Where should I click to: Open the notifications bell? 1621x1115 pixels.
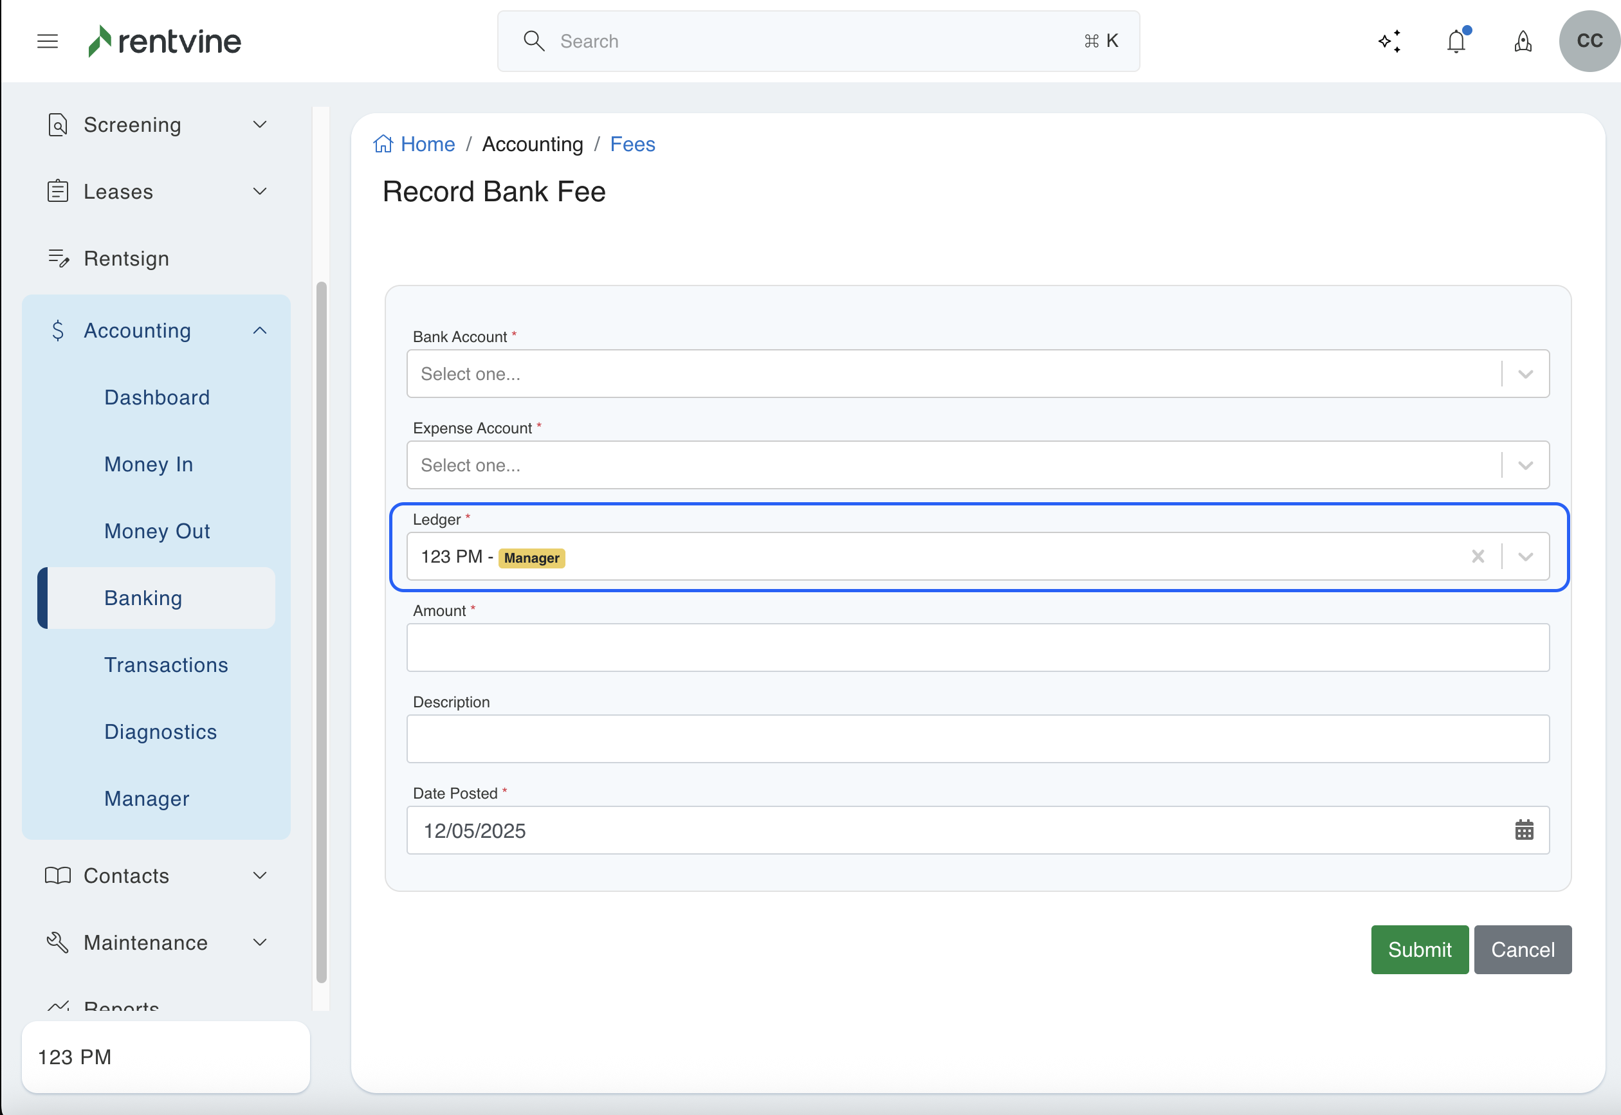coord(1456,41)
